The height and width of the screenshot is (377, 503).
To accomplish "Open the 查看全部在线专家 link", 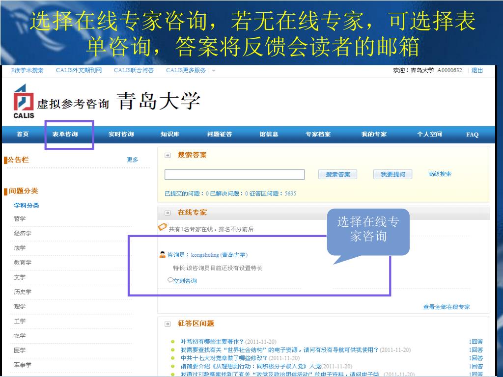I will point(447,307).
